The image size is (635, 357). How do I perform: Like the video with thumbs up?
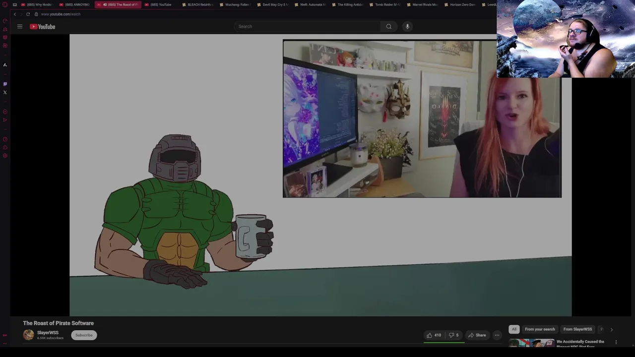[x=434, y=335]
